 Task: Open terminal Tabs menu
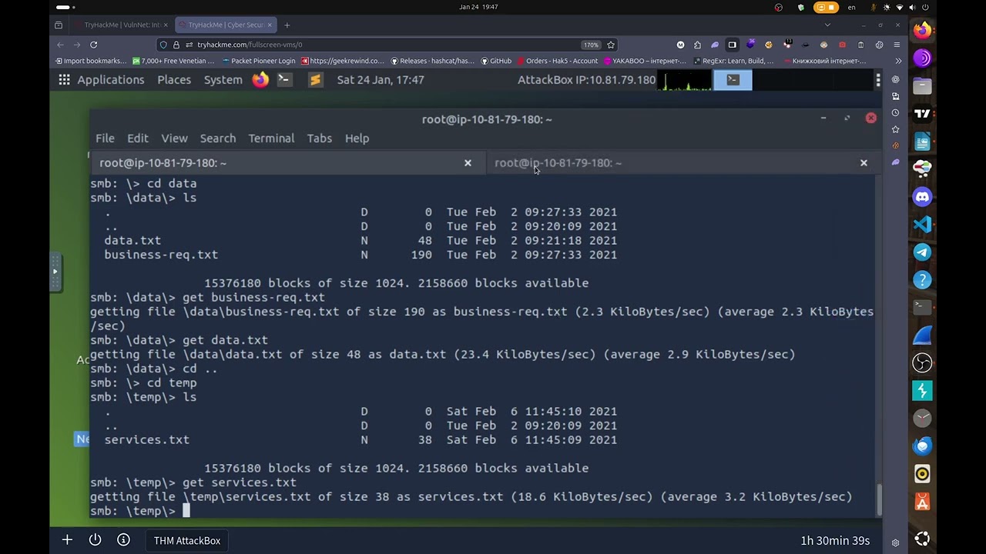coord(319,138)
